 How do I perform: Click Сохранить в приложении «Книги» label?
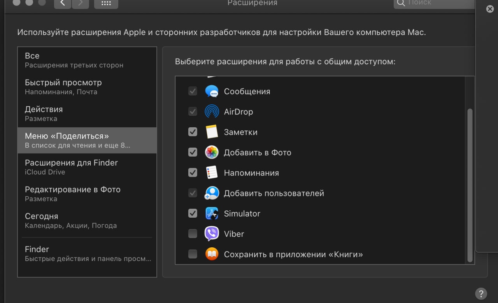point(293,255)
